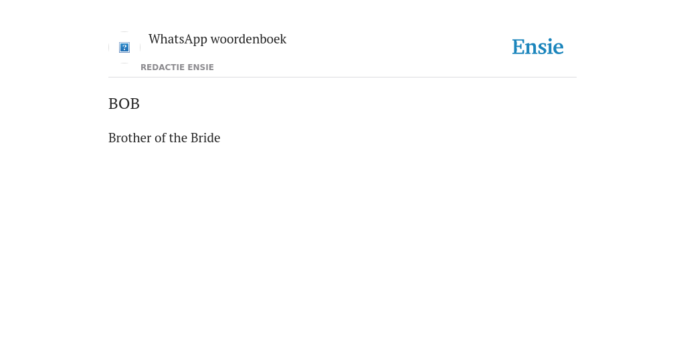The height and width of the screenshot is (342, 685).
Task: Click the App part of WhatsApp title
Action: click(196, 39)
